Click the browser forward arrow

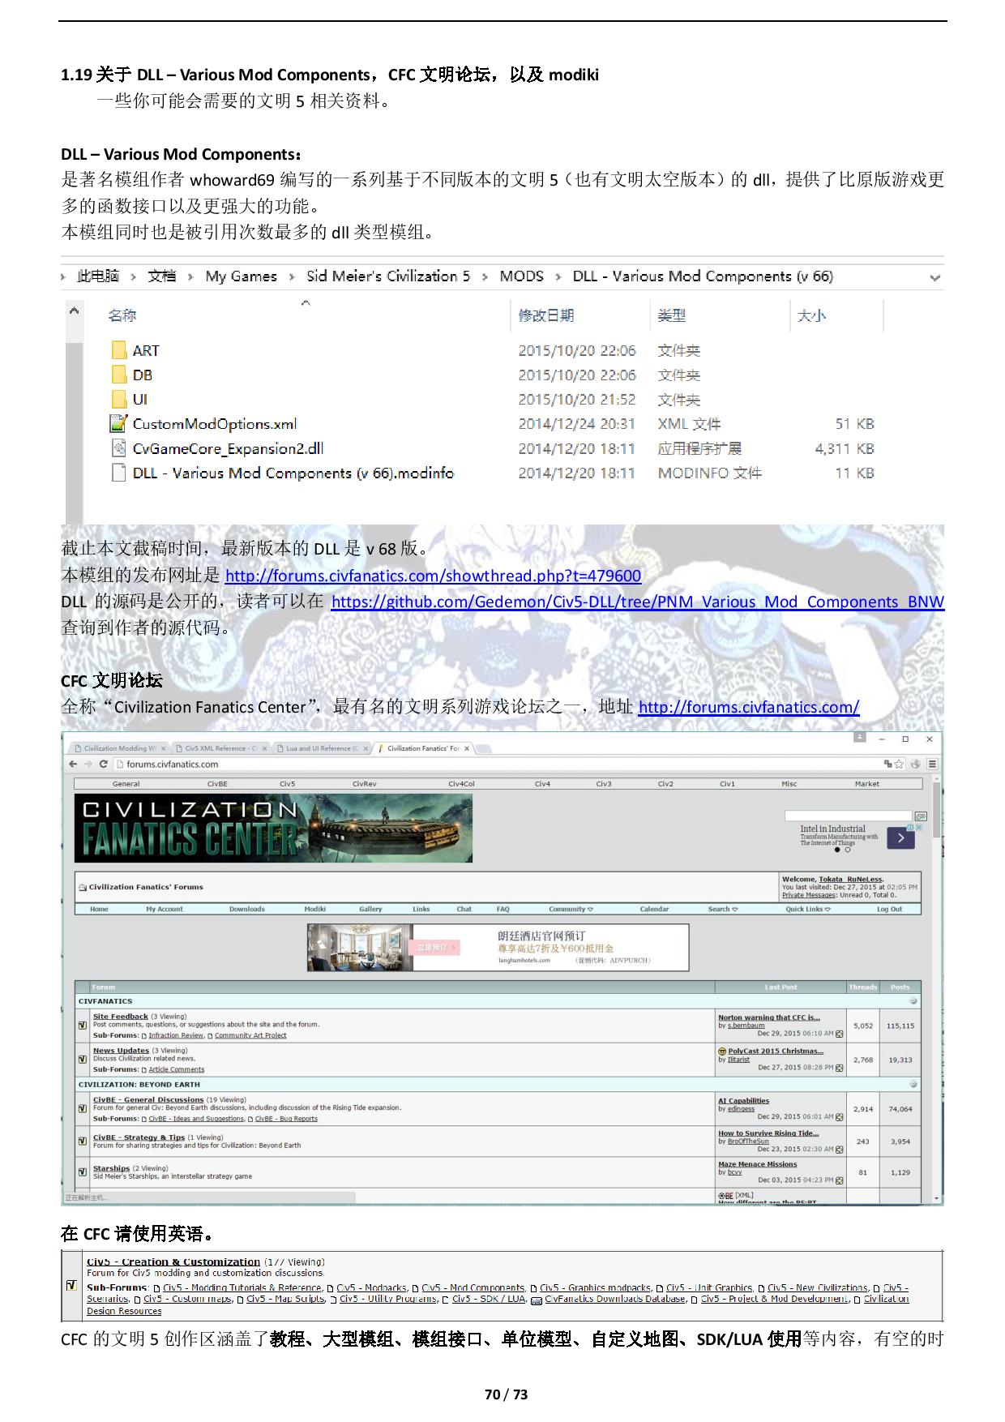click(88, 764)
